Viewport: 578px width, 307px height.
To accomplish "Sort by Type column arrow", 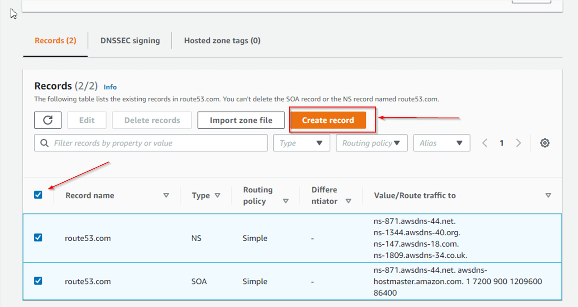I will click(217, 196).
